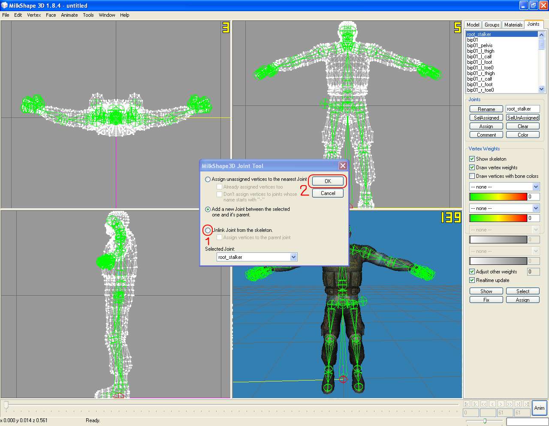Viewport: 549px width, 426px height.
Task: Open the Help menu
Action: point(124,15)
